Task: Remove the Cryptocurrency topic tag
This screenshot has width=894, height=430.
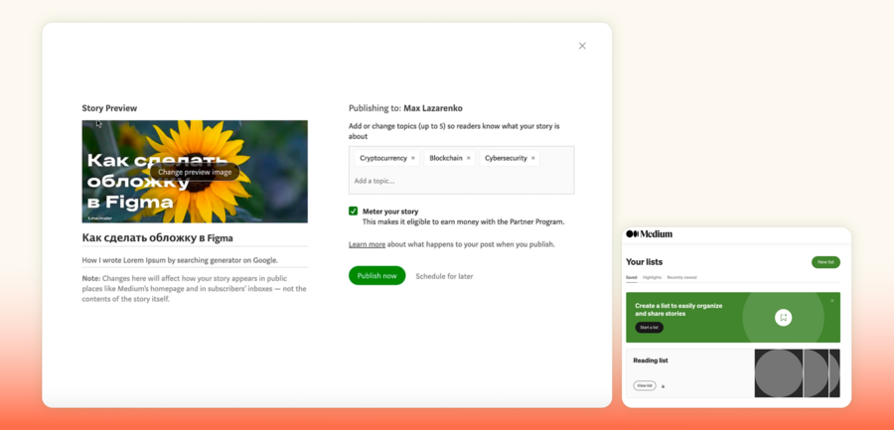Action: coord(413,159)
